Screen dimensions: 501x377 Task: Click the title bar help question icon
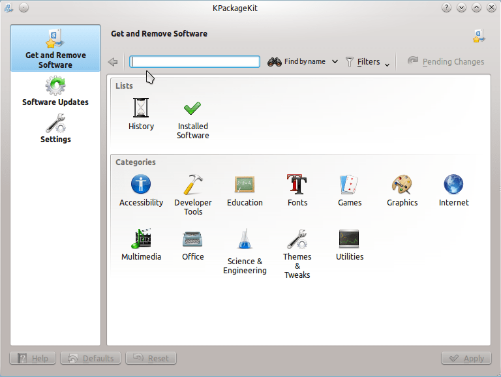pos(446,7)
